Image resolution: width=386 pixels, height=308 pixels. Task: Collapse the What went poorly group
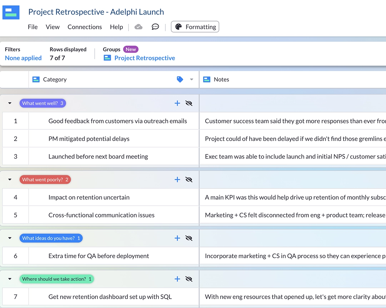[10, 180]
